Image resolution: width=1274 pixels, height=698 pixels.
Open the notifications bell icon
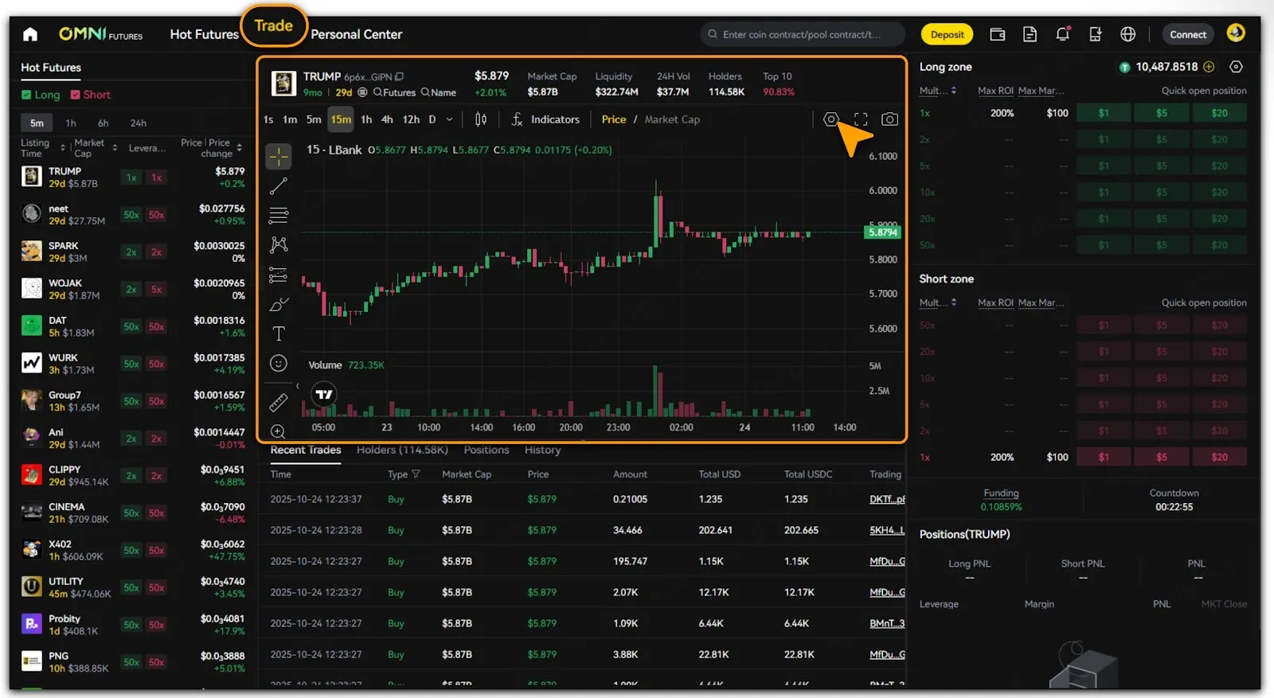pyautogui.click(x=1062, y=34)
